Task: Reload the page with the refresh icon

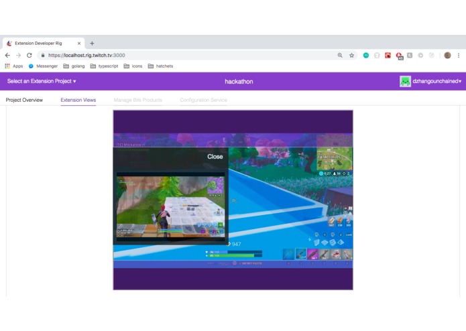Action: tap(29, 55)
